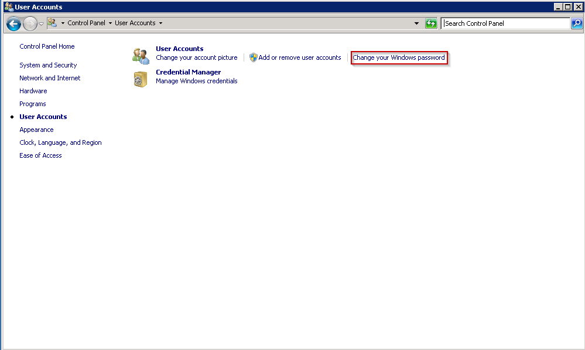Click Manage Windows credentials

196,81
